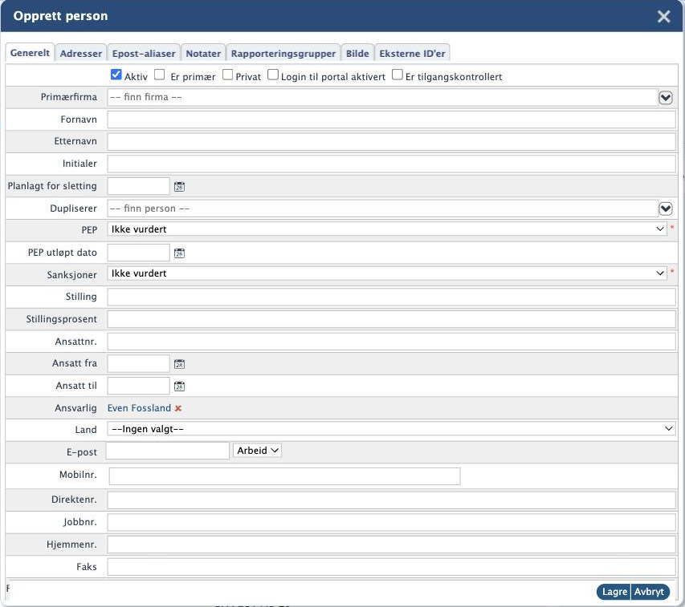Click the Avbryt button
The height and width of the screenshot is (607, 685).
[x=650, y=592]
